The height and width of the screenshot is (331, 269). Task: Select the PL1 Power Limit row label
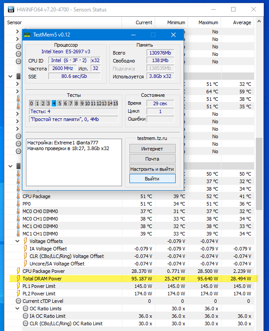[39, 286]
